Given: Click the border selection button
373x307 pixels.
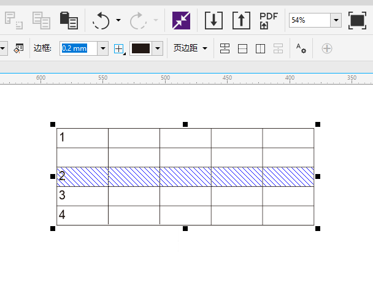Looking at the screenshot, I should 119,48.
